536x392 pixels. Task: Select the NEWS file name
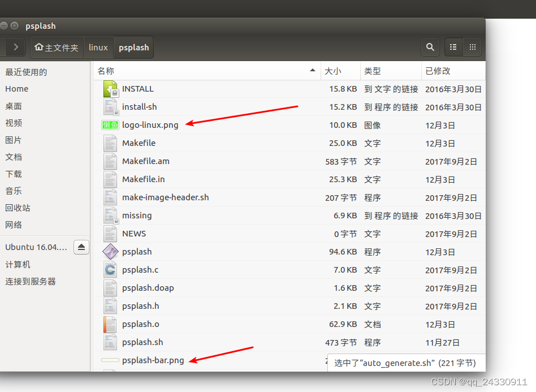[134, 234]
